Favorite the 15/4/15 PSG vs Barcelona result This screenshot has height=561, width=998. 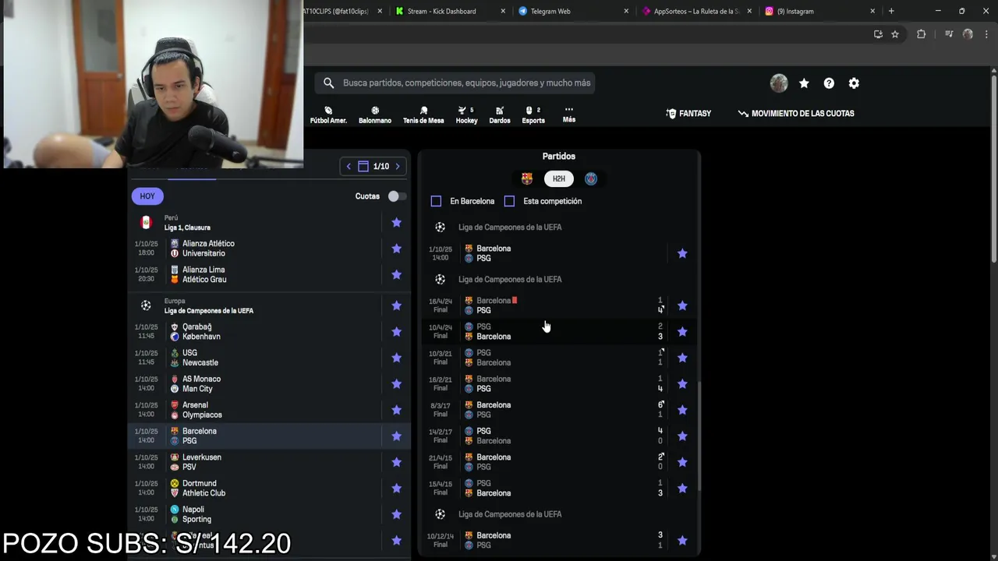pos(682,489)
